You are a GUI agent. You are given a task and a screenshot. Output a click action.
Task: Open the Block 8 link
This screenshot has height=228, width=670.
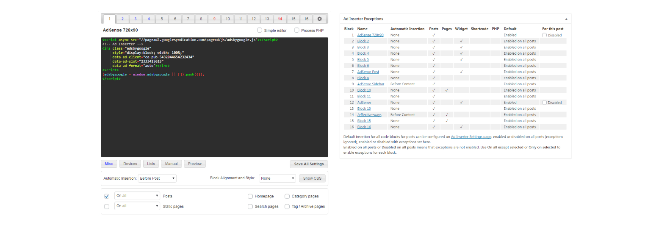pyautogui.click(x=363, y=78)
